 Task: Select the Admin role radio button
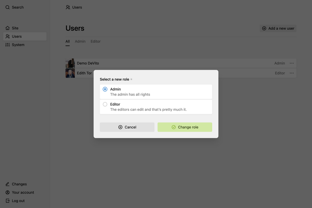click(x=105, y=89)
